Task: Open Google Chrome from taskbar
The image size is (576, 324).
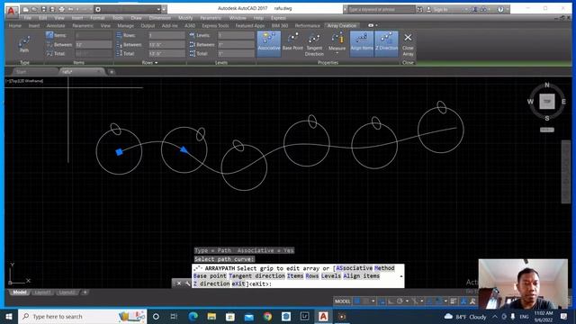Action: tap(267, 317)
